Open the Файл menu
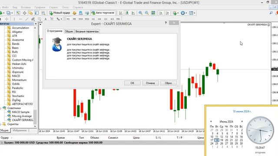The height and width of the screenshot is (156, 278). tap(5, 7)
